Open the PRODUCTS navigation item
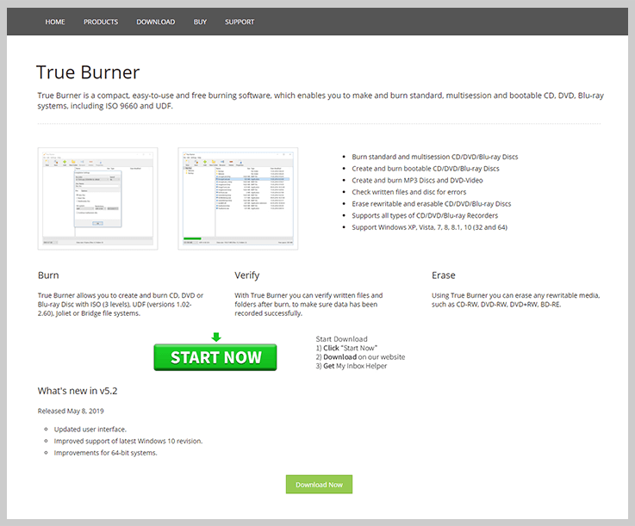 point(101,22)
